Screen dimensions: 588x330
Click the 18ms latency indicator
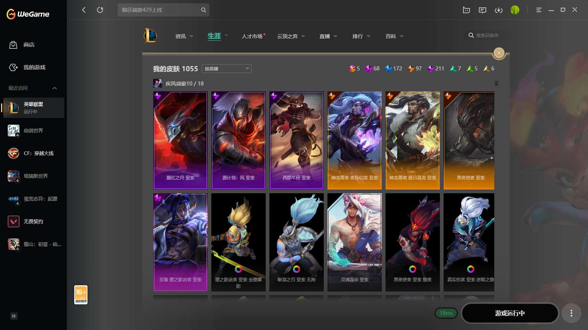click(446, 313)
